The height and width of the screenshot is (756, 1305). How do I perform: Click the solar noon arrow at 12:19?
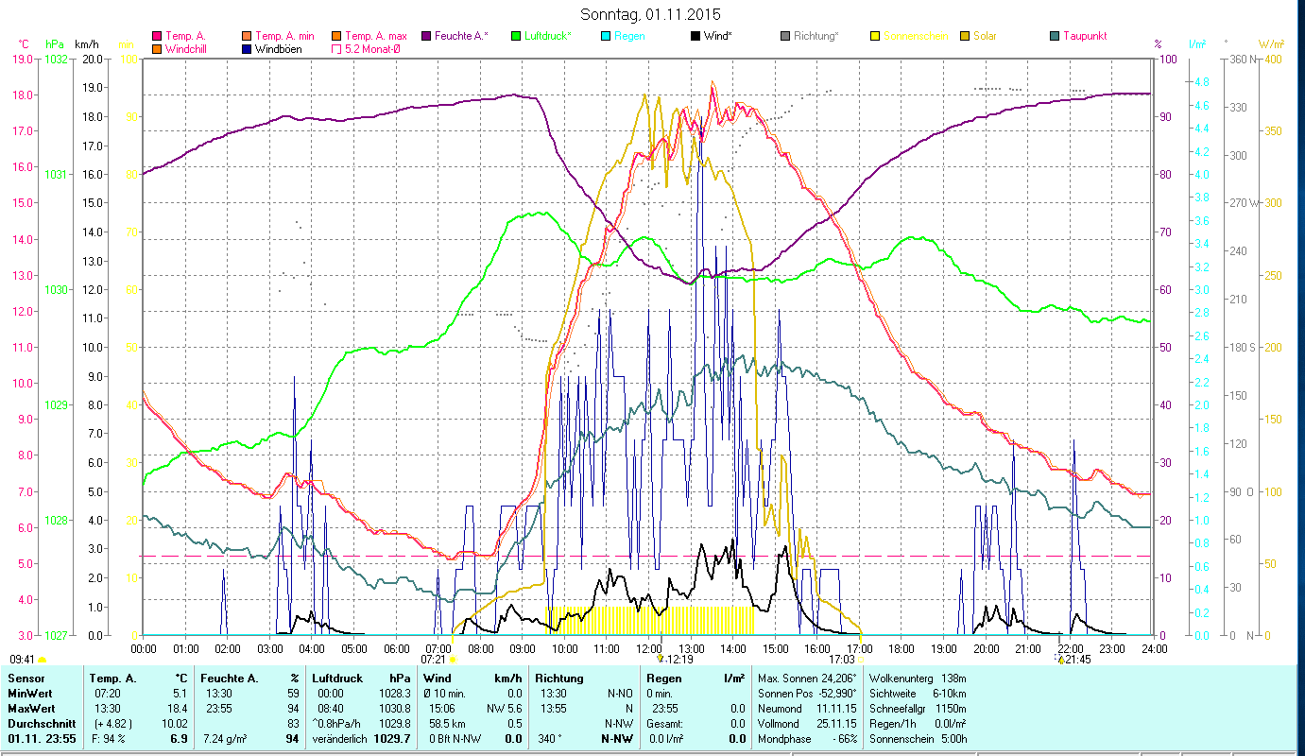(x=660, y=659)
